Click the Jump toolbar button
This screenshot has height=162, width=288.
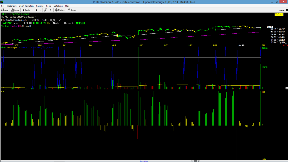point(15,10)
